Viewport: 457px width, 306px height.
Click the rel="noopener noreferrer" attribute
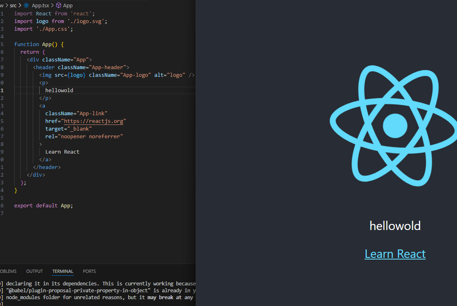coord(84,136)
